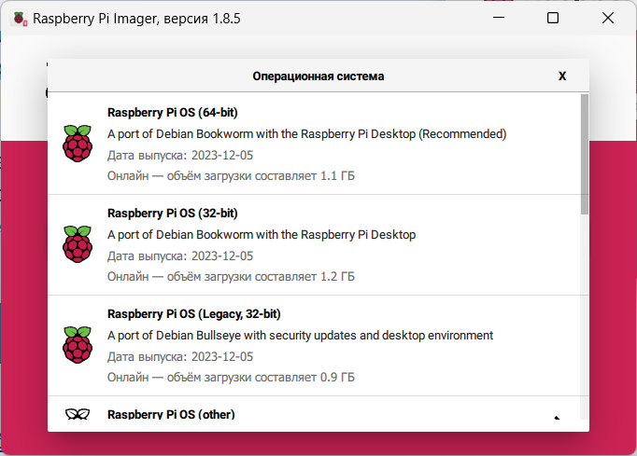Expand the Raspberry Pi OS (other) submenu arrow
The image size is (637, 456).
(x=557, y=418)
